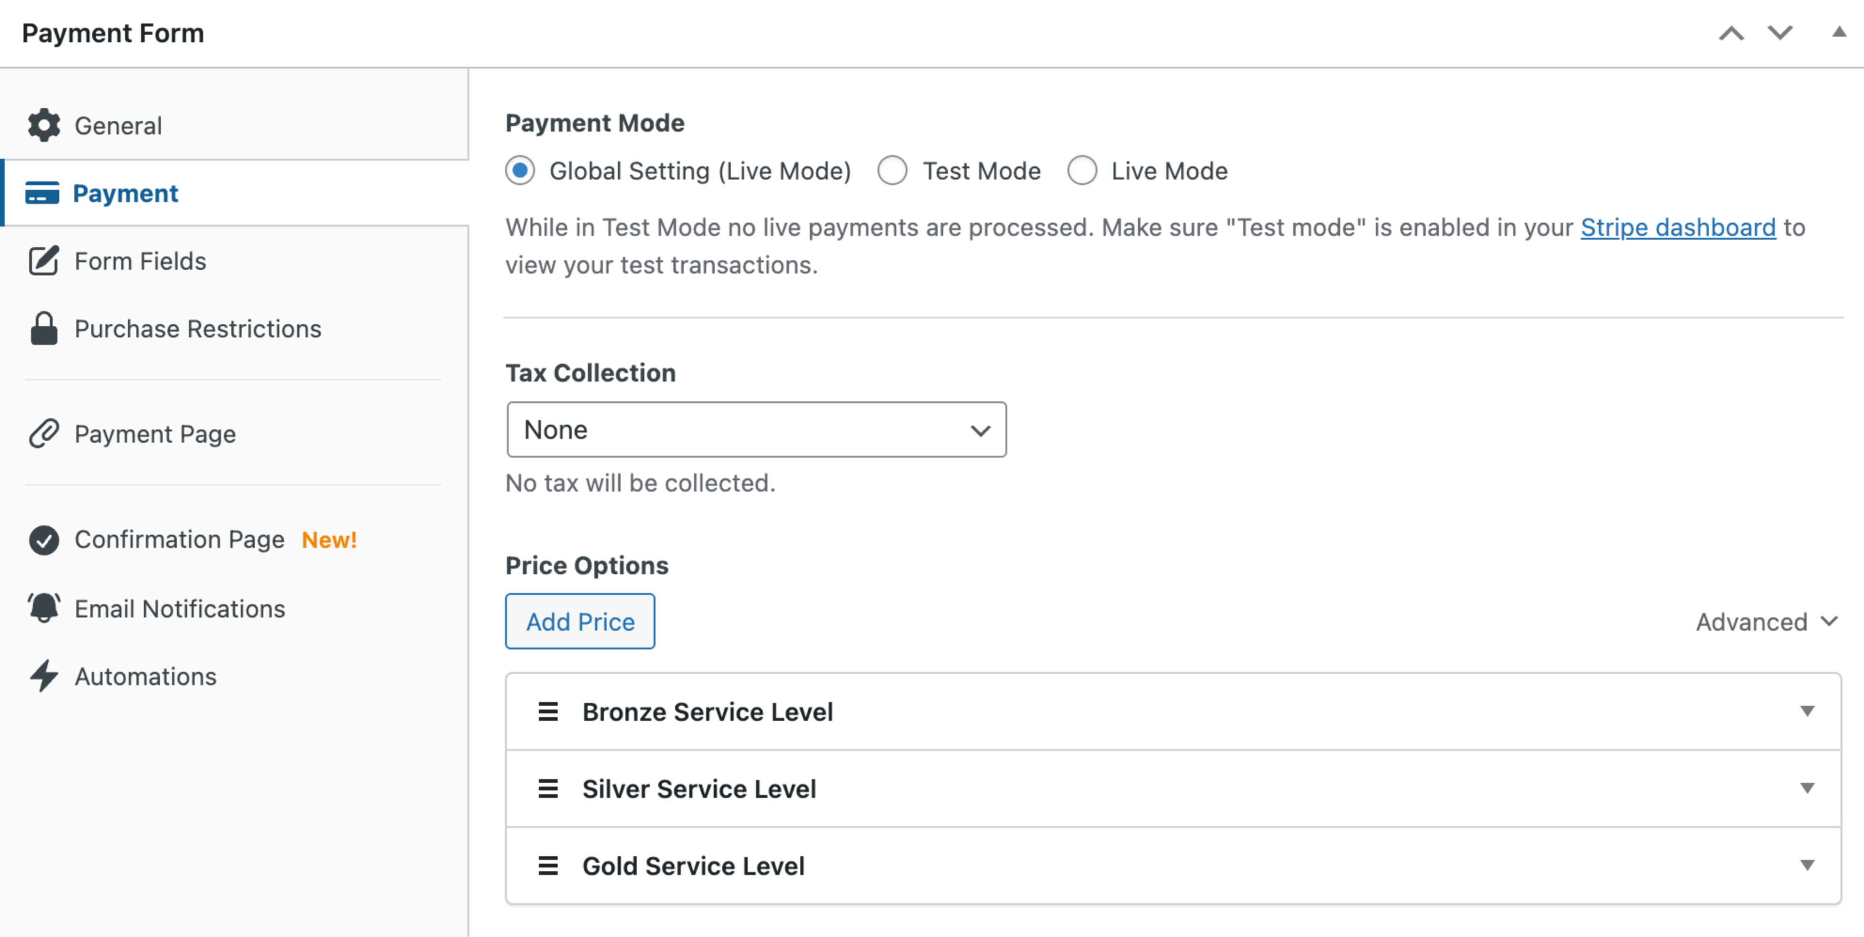This screenshot has width=1864, height=937.
Task: Click the Automations lightning bolt icon
Action: click(44, 676)
